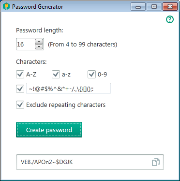Increase password length with up arrow

[39, 42]
